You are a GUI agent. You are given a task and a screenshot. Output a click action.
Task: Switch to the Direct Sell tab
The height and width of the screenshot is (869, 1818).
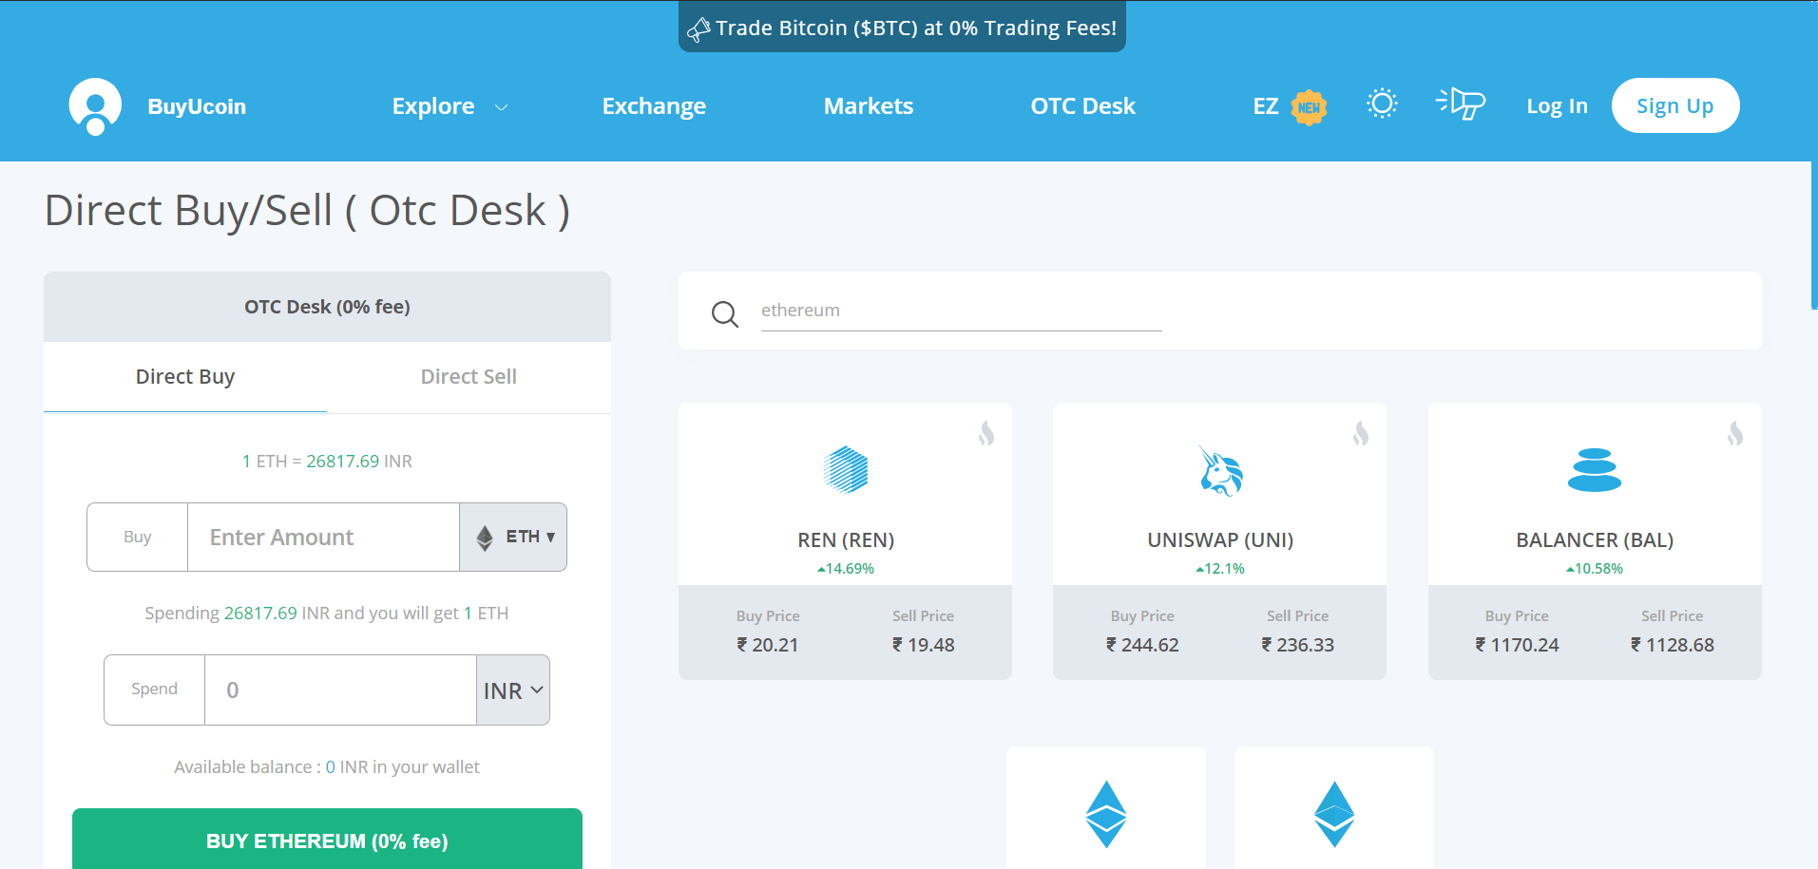469,377
